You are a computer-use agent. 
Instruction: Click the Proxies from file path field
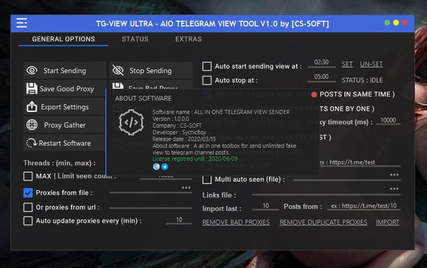tap(151, 191)
